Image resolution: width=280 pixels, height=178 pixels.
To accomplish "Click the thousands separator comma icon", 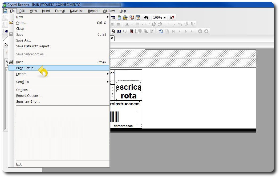I will coord(174,24).
